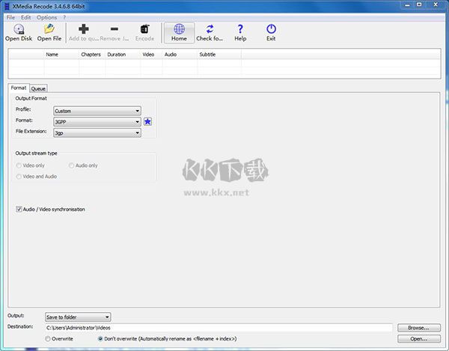449x351 pixels.
Task: Switch to the Queue tab
Action: point(38,88)
